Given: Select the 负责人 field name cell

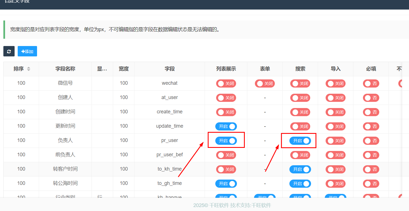Looking at the screenshot, I should coord(65,141).
